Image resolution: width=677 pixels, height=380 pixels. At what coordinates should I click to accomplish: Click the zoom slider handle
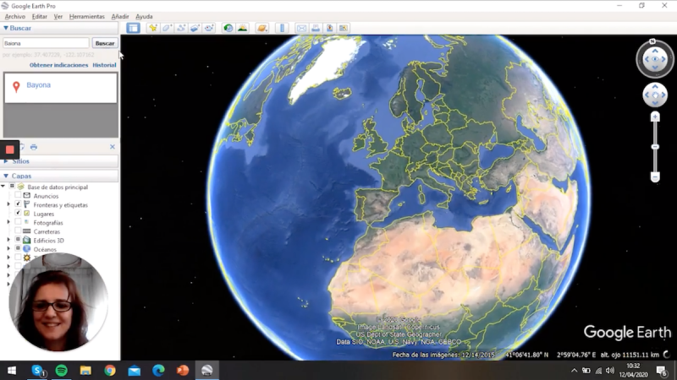(655, 147)
